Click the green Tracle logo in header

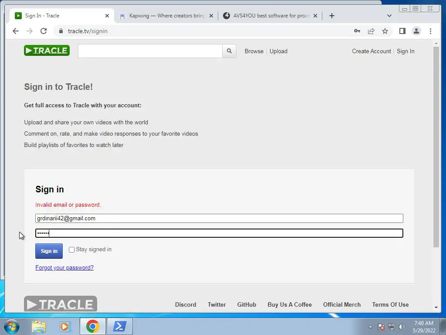[47, 51]
